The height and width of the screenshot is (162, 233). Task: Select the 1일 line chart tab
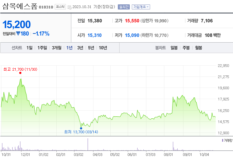pyautogui.click(x=30, y=48)
